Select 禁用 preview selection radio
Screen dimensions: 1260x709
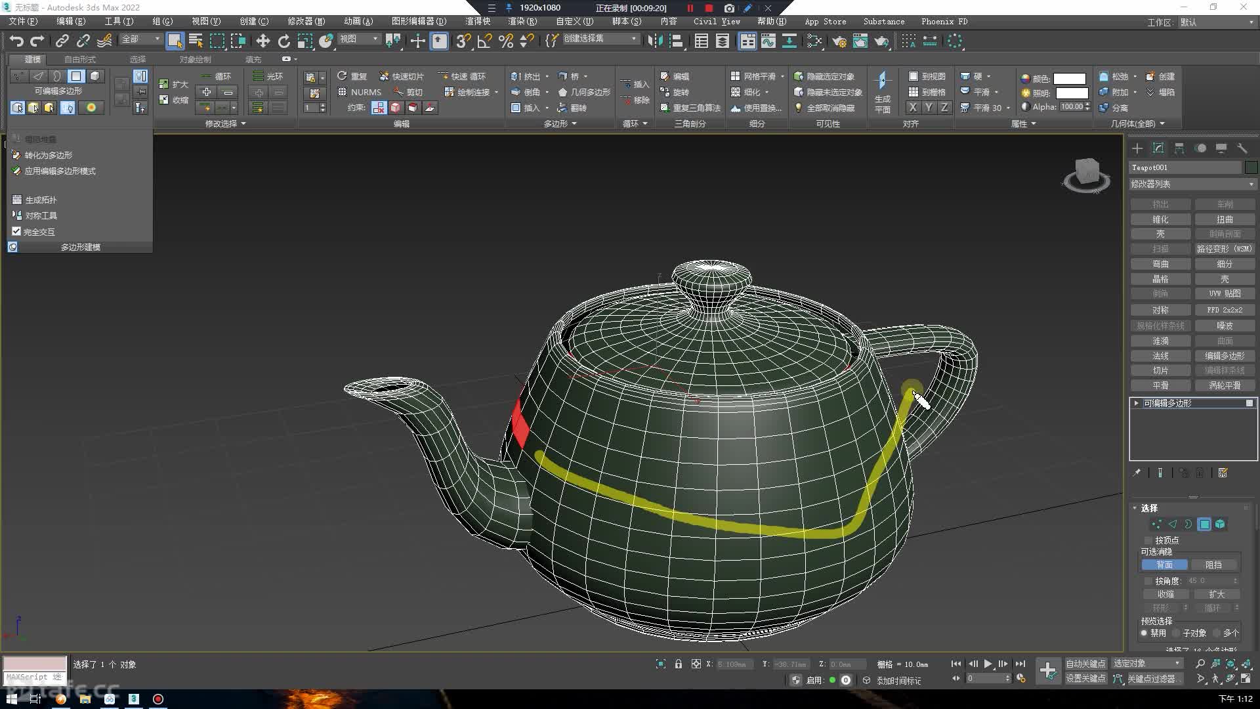1144,633
